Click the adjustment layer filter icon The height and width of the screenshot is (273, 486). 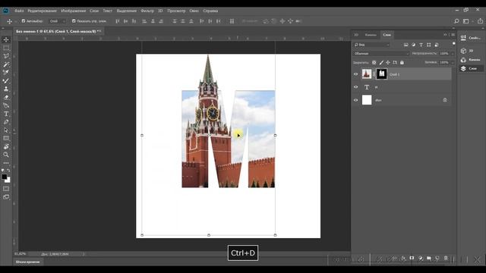pyautogui.click(x=413, y=45)
